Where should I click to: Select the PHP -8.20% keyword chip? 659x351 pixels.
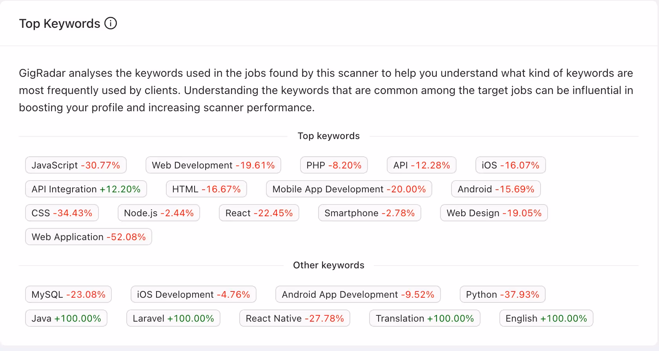pyautogui.click(x=334, y=165)
